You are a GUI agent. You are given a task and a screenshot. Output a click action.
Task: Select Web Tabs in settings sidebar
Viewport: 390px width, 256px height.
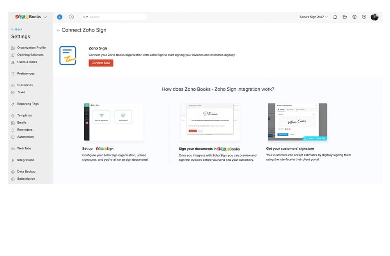[24, 149]
